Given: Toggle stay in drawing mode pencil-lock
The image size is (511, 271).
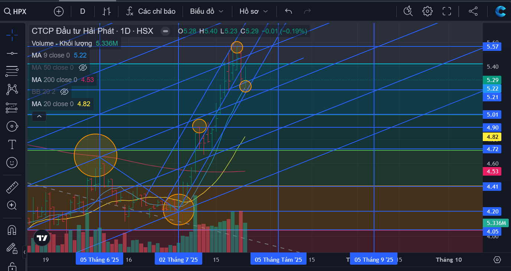Looking at the screenshot, I should pyautogui.click(x=12, y=248).
